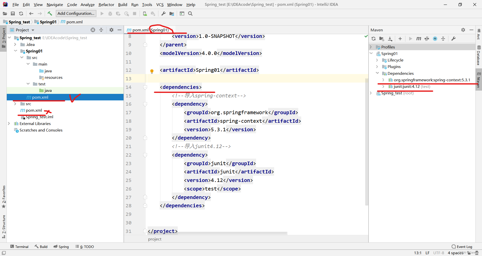Open the VCS menu
The width and height of the screenshot is (482, 256).
click(160, 5)
